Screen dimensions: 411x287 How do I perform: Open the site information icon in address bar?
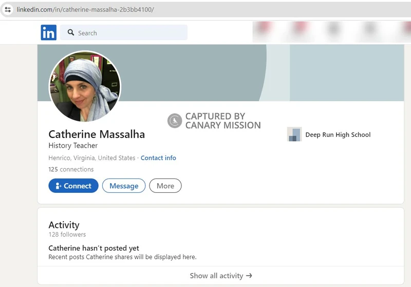[8, 10]
